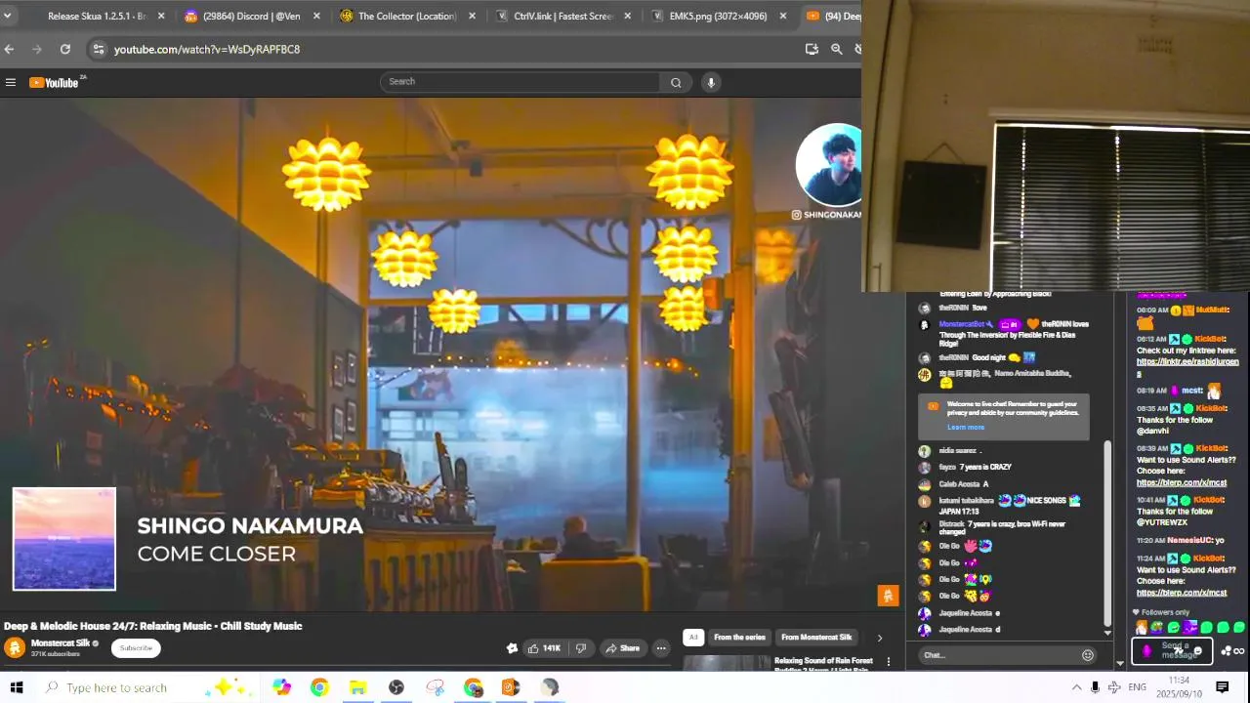
Task: Subscribe to Monstercat Silk
Action: [x=136, y=648]
